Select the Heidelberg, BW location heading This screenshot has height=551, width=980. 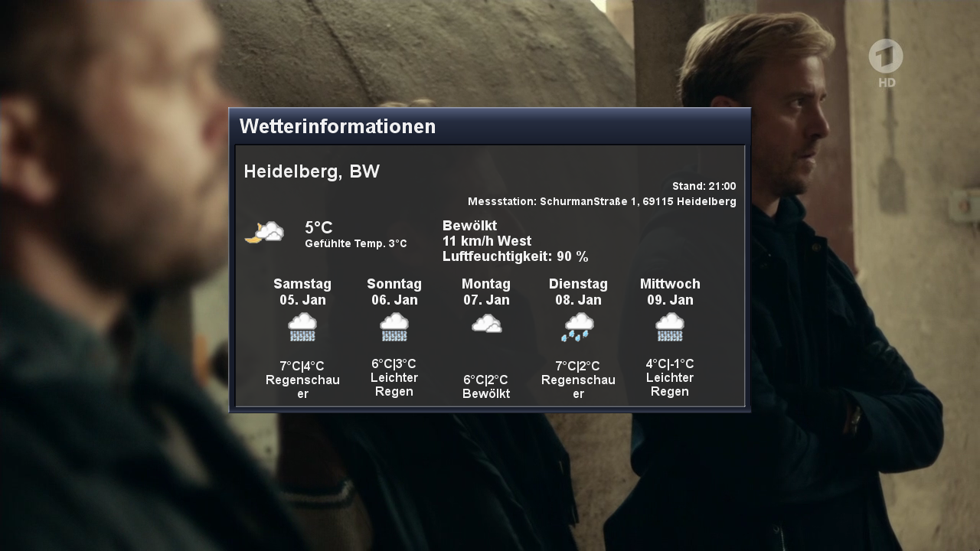pos(312,171)
